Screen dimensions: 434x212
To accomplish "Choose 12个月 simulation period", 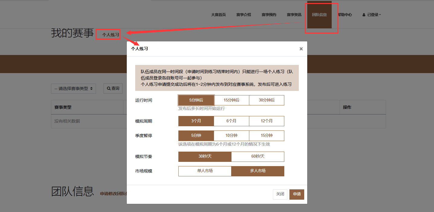I will click(266, 121).
